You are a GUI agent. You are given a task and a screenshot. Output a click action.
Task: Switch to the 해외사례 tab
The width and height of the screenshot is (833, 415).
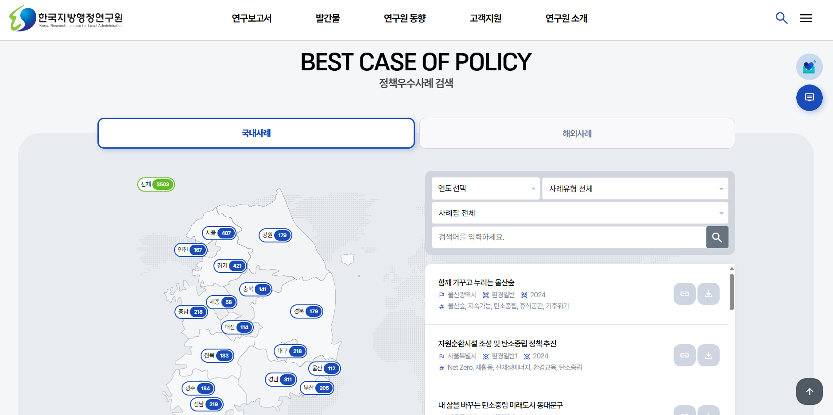577,133
